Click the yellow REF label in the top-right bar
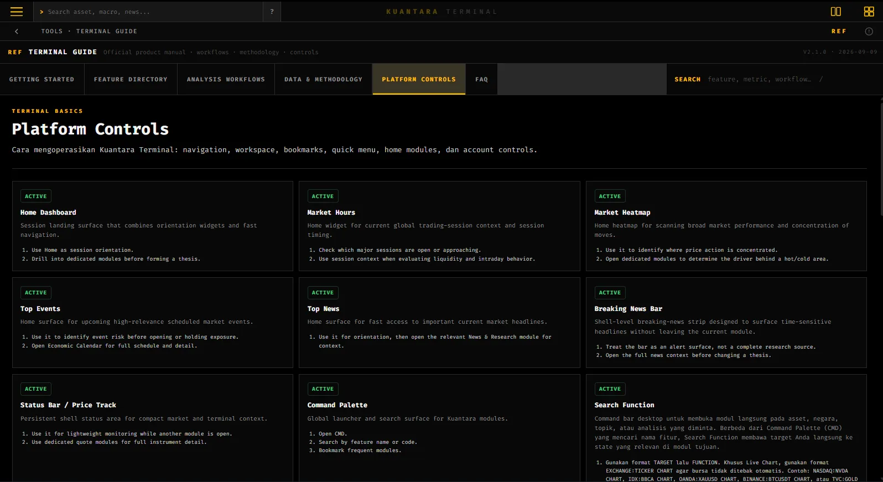This screenshot has width=883, height=482. [x=839, y=32]
